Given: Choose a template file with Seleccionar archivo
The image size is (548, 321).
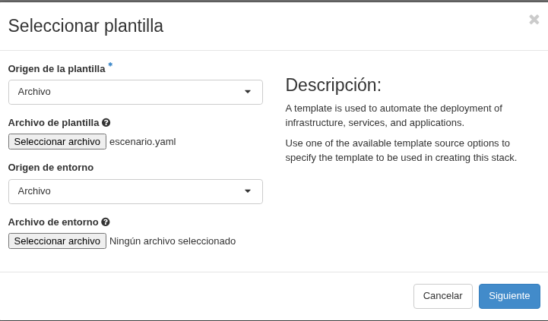Looking at the screenshot, I should click(57, 142).
